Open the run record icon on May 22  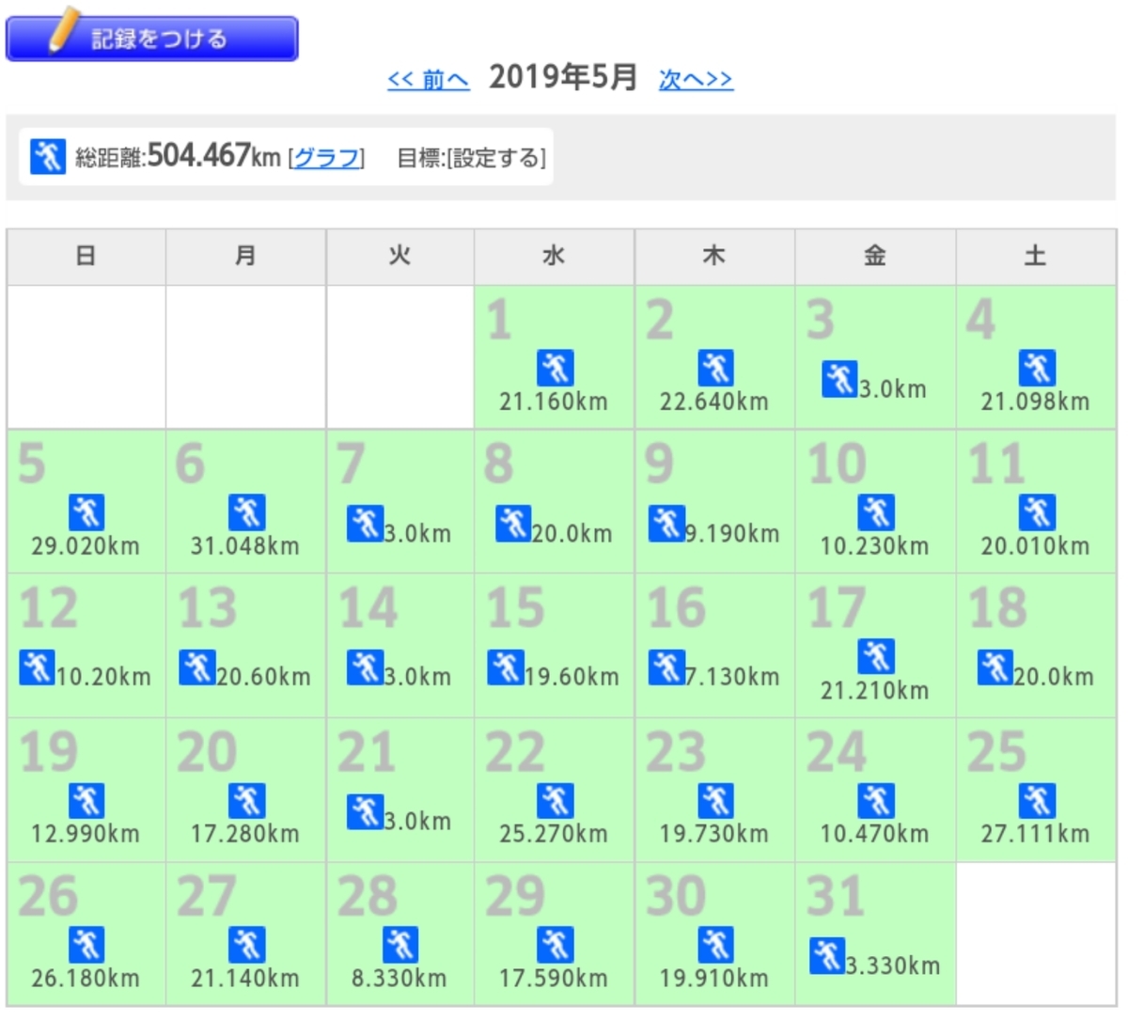pyautogui.click(x=555, y=801)
